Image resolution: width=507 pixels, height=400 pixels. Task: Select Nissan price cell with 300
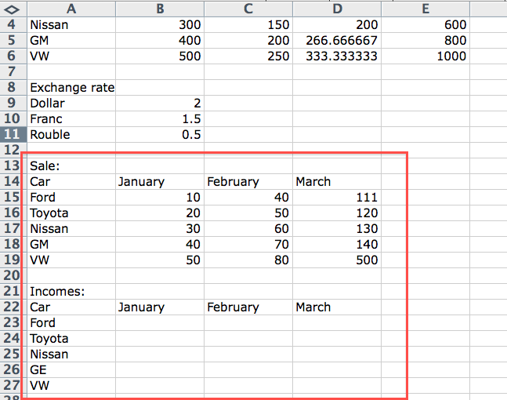(x=160, y=24)
